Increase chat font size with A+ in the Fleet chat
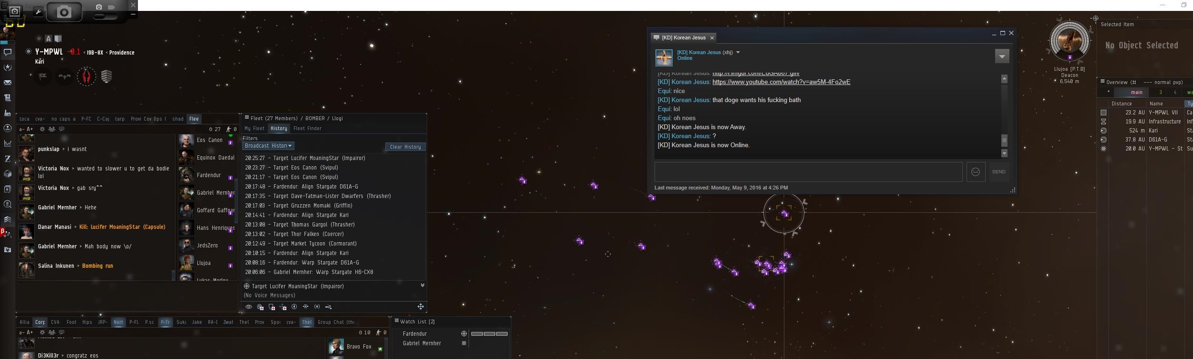This screenshot has width=1193, height=359. coord(30,129)
